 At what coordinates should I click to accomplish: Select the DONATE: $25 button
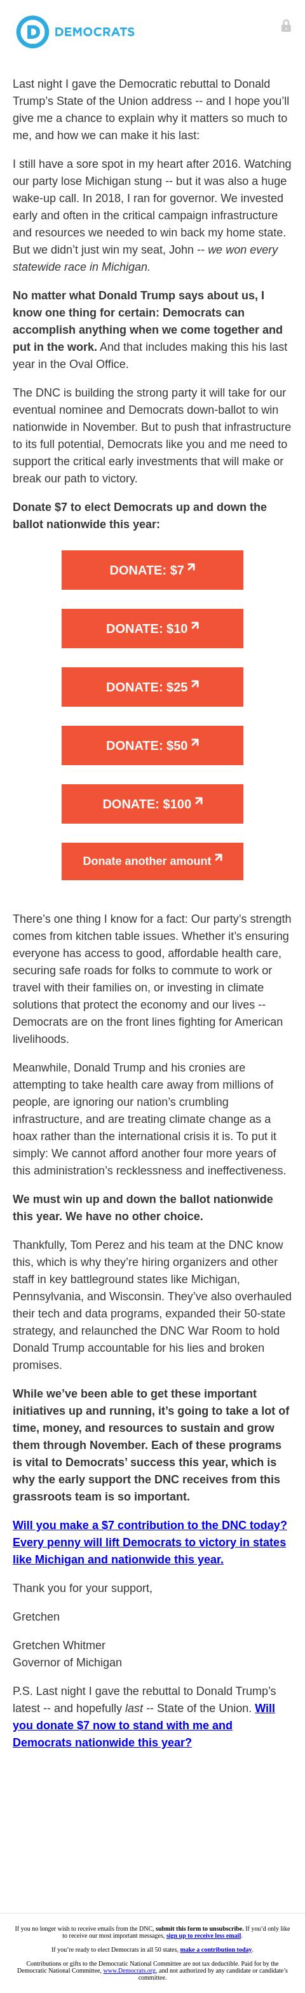[152, 687]
